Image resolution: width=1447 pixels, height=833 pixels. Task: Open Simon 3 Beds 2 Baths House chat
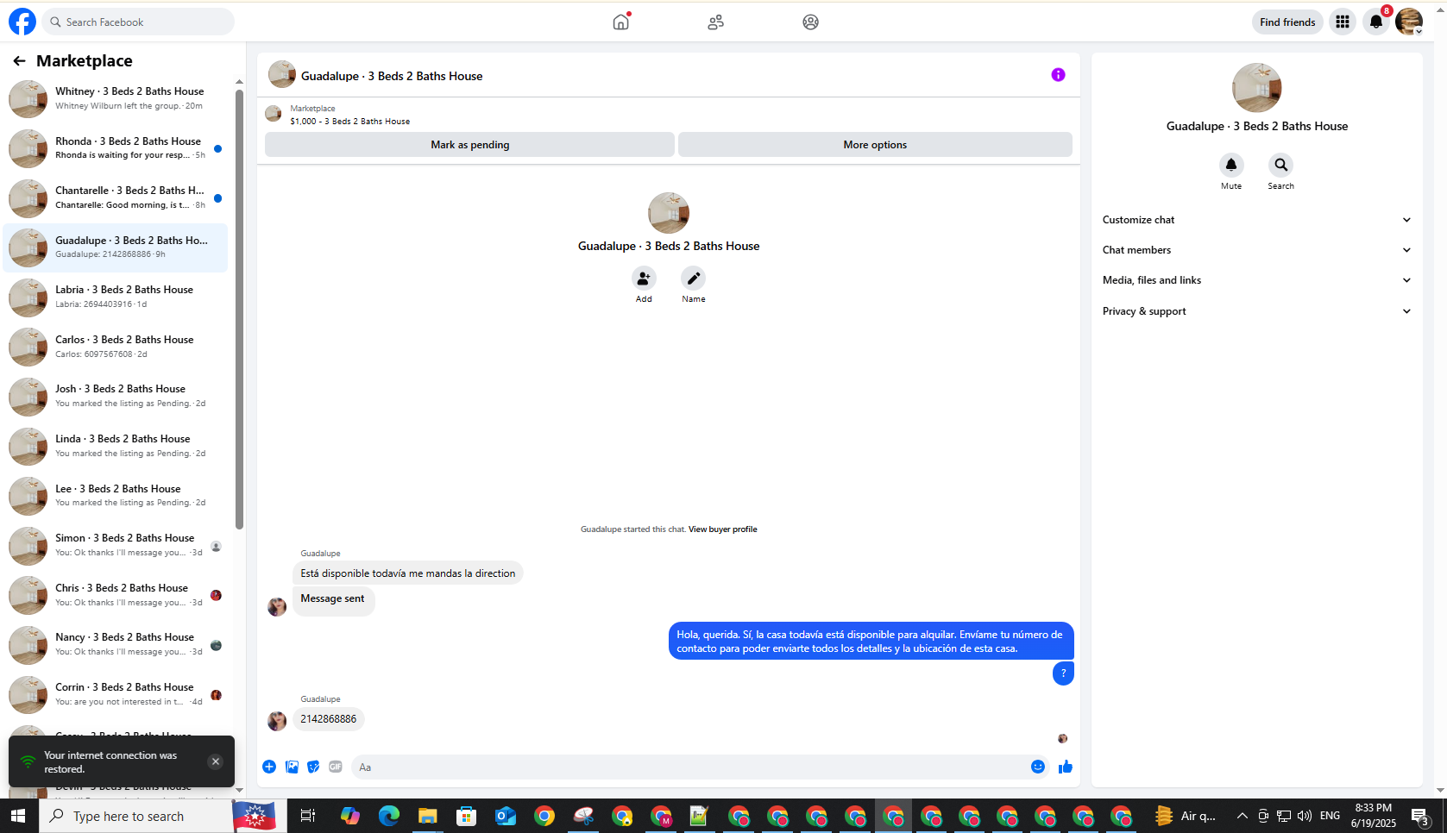[x=116, y=545]
